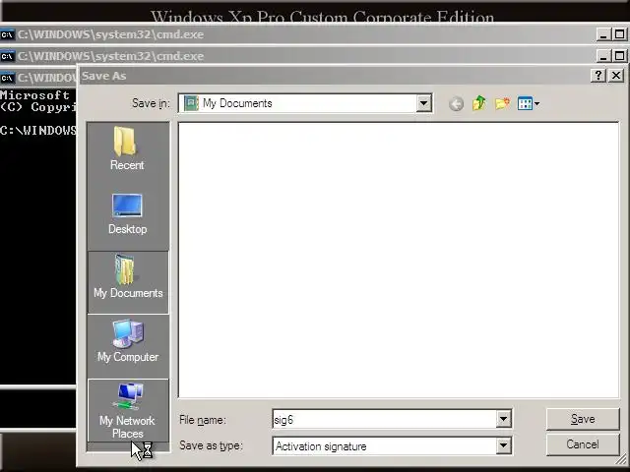
Task: Click the File name field containing sig6
Action: (x=385, y=420)
